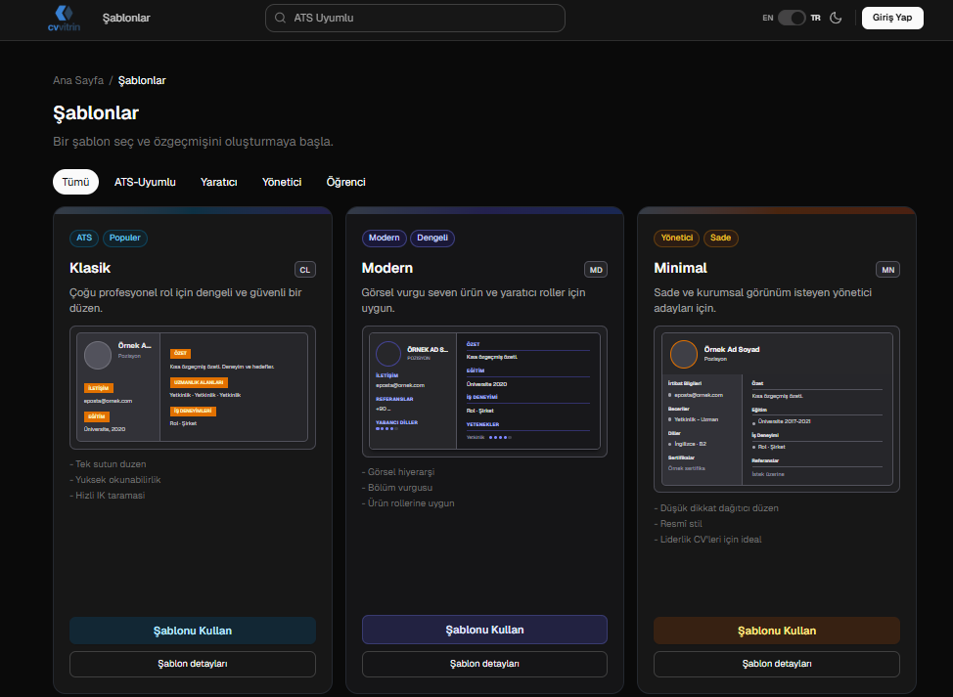Click the Şablonlar breadcrumb item
The height and width of the screenshot is (697, 953).
(142, 80)
